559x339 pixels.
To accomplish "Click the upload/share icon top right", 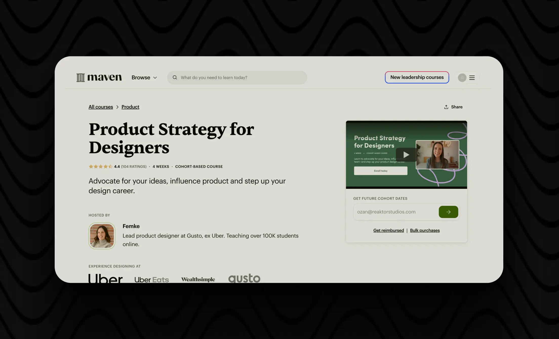I will (x=446, y=107).
